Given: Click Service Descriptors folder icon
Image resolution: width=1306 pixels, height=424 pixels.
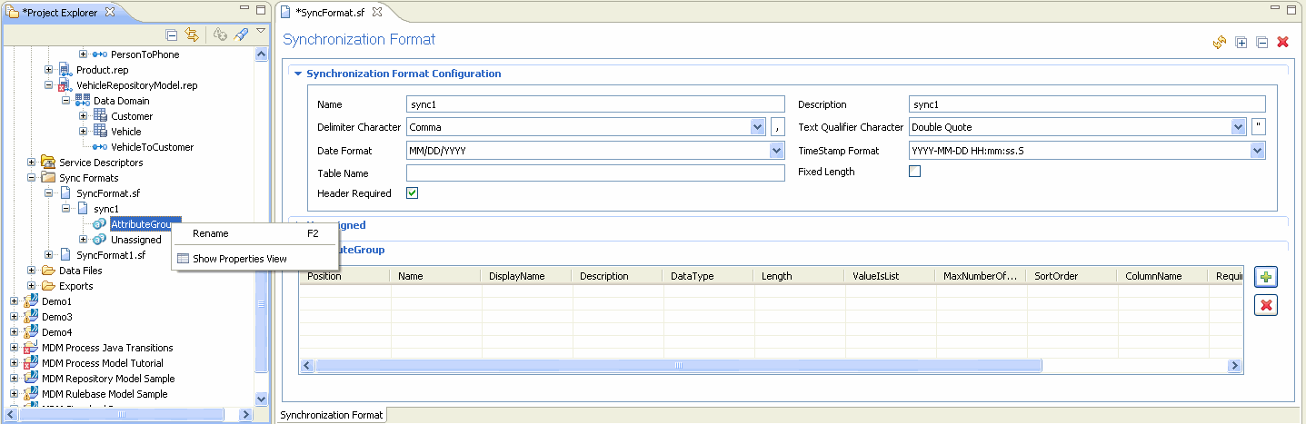Looking at the screenshot, I should [x=48, y=163].
